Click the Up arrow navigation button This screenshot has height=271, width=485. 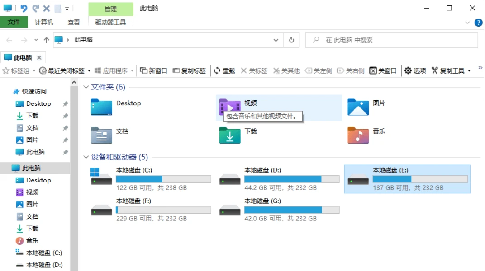(46, 40)
